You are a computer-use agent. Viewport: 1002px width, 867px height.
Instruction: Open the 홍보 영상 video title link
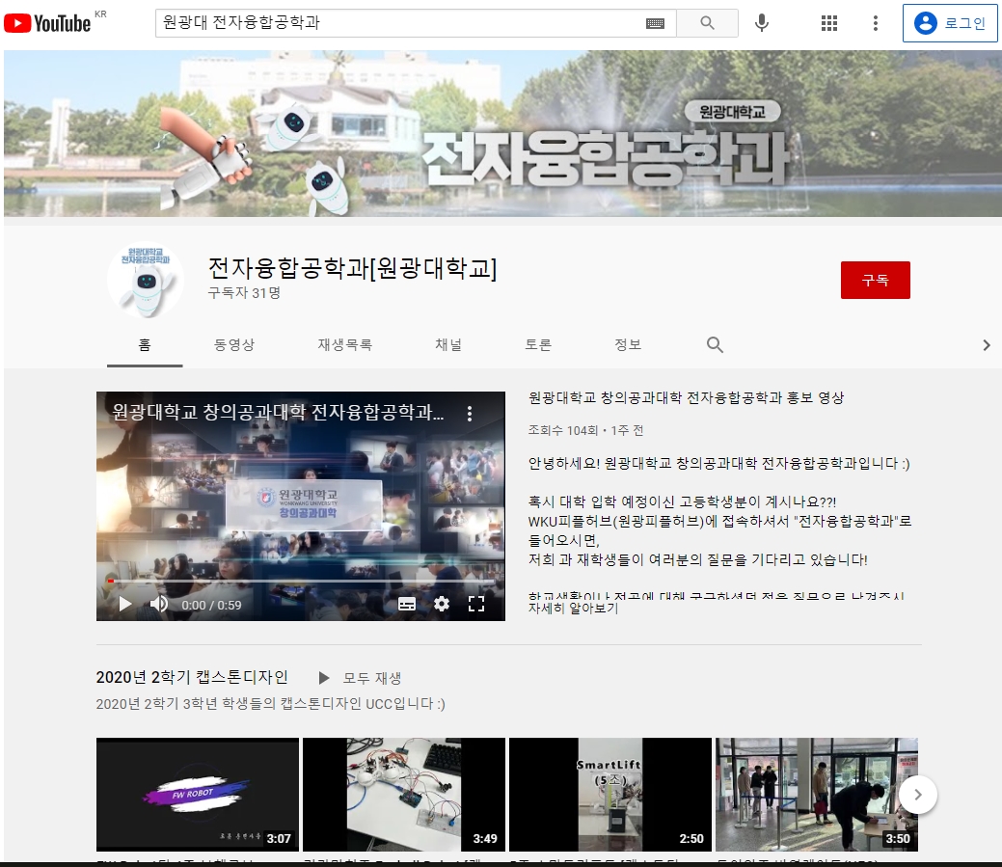[x=686, y=397]
